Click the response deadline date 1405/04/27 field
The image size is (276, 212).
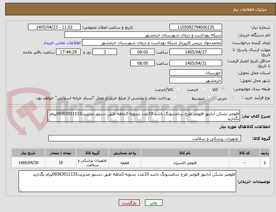[x=195, y=52]
